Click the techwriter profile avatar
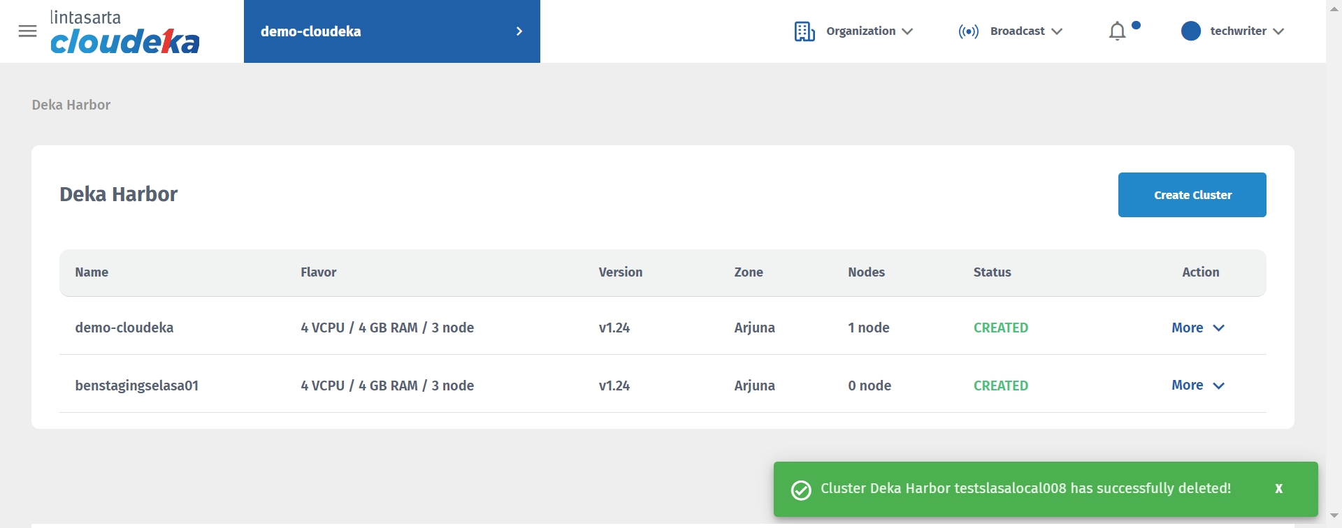Screen dimensions: 1342x528 pyautogui.click(x=1191, y=31)
